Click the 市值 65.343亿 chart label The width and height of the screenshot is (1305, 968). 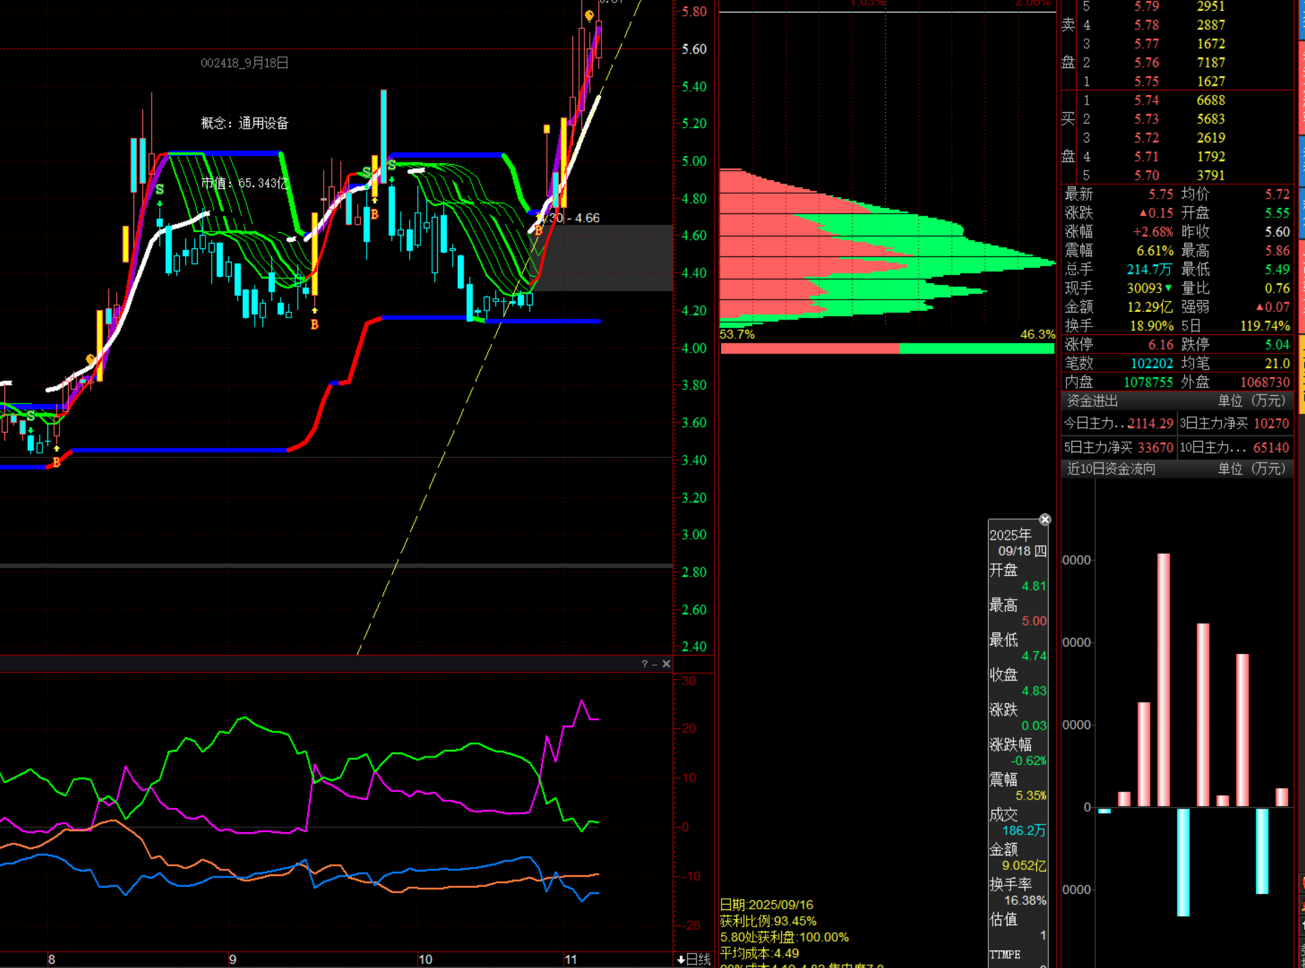(245, 184)
